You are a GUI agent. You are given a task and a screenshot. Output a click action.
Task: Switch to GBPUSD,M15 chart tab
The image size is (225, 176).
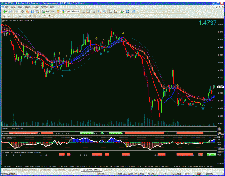tap(45, 170)
